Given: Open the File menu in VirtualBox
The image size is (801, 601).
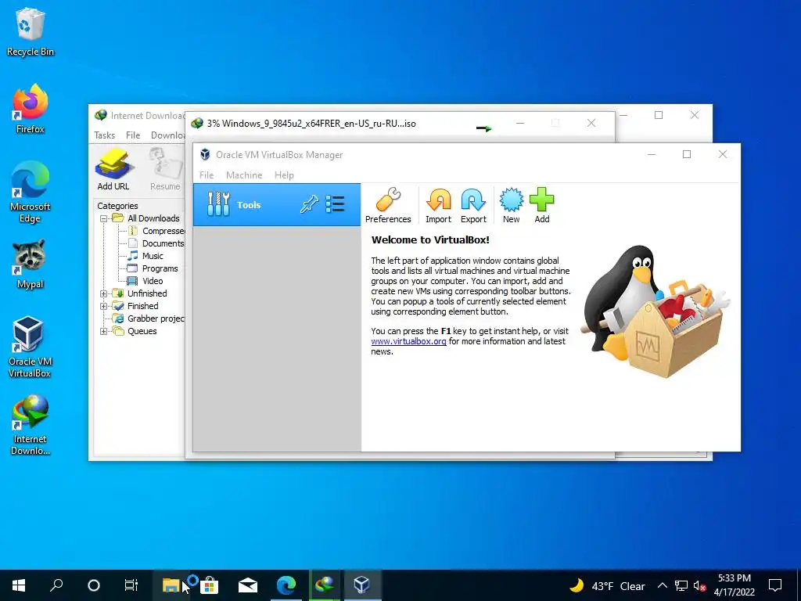Looking at the screenshot, I should click(207, 175).
